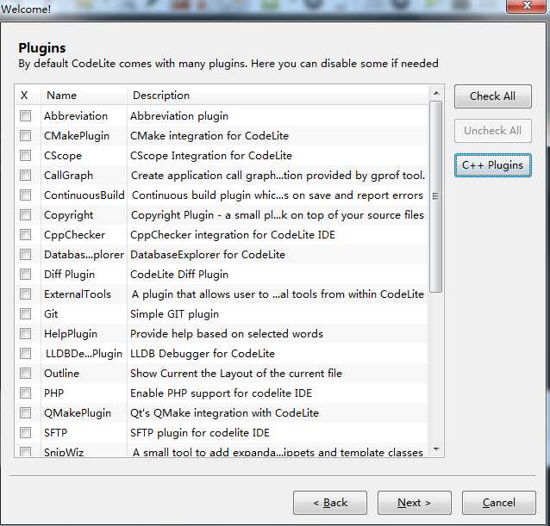Go to the previous page with Back
The image size is (550, 526).
pos(330,503)
